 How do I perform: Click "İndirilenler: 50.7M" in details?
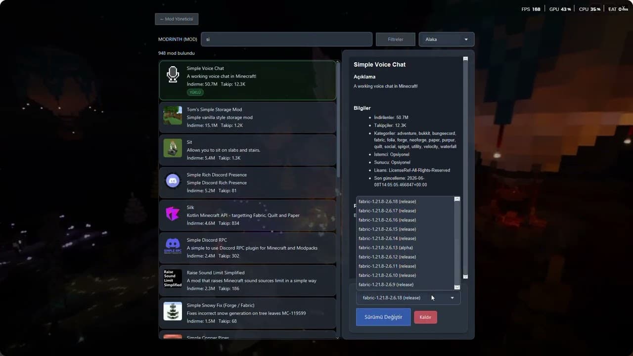pyautogui.click(x=391, y=117)
